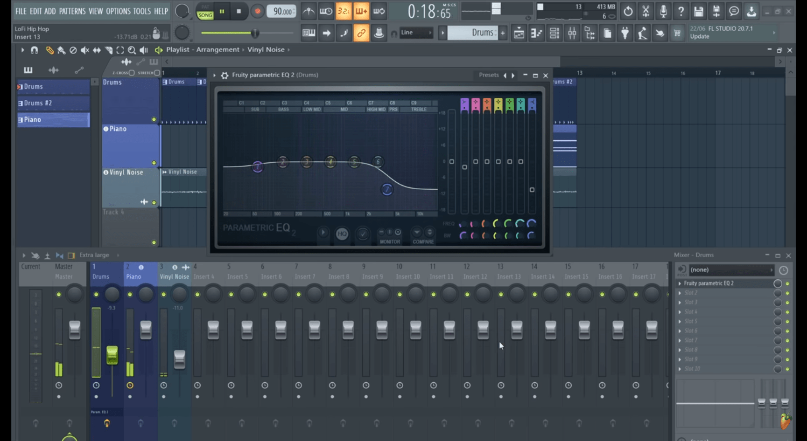The image size is (807, 441).
Task: Click the Drums mixer track volume fader
Action: tap(112, 355)
